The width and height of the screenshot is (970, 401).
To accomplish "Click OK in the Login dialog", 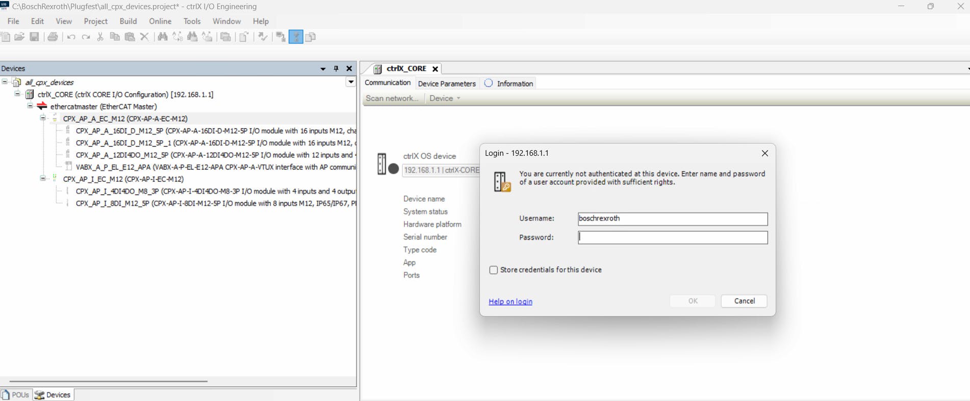I will click(693, 301).
